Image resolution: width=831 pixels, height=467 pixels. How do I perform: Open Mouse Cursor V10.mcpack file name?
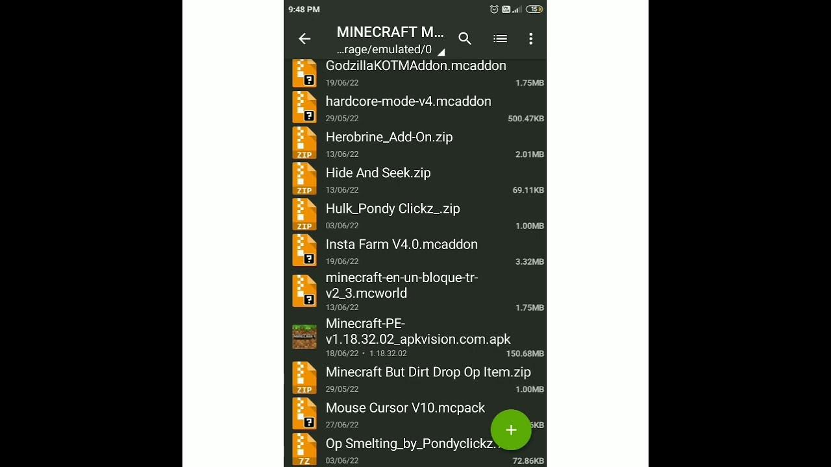[405, 407]
